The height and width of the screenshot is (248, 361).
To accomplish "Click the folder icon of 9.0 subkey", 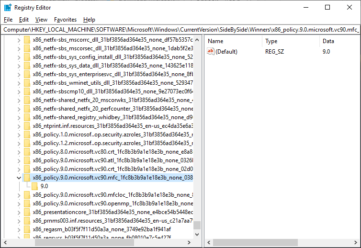I will pyautogui.click(x=35, y=186).
